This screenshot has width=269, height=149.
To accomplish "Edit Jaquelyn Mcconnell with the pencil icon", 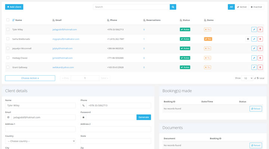I will pos(254,48).
